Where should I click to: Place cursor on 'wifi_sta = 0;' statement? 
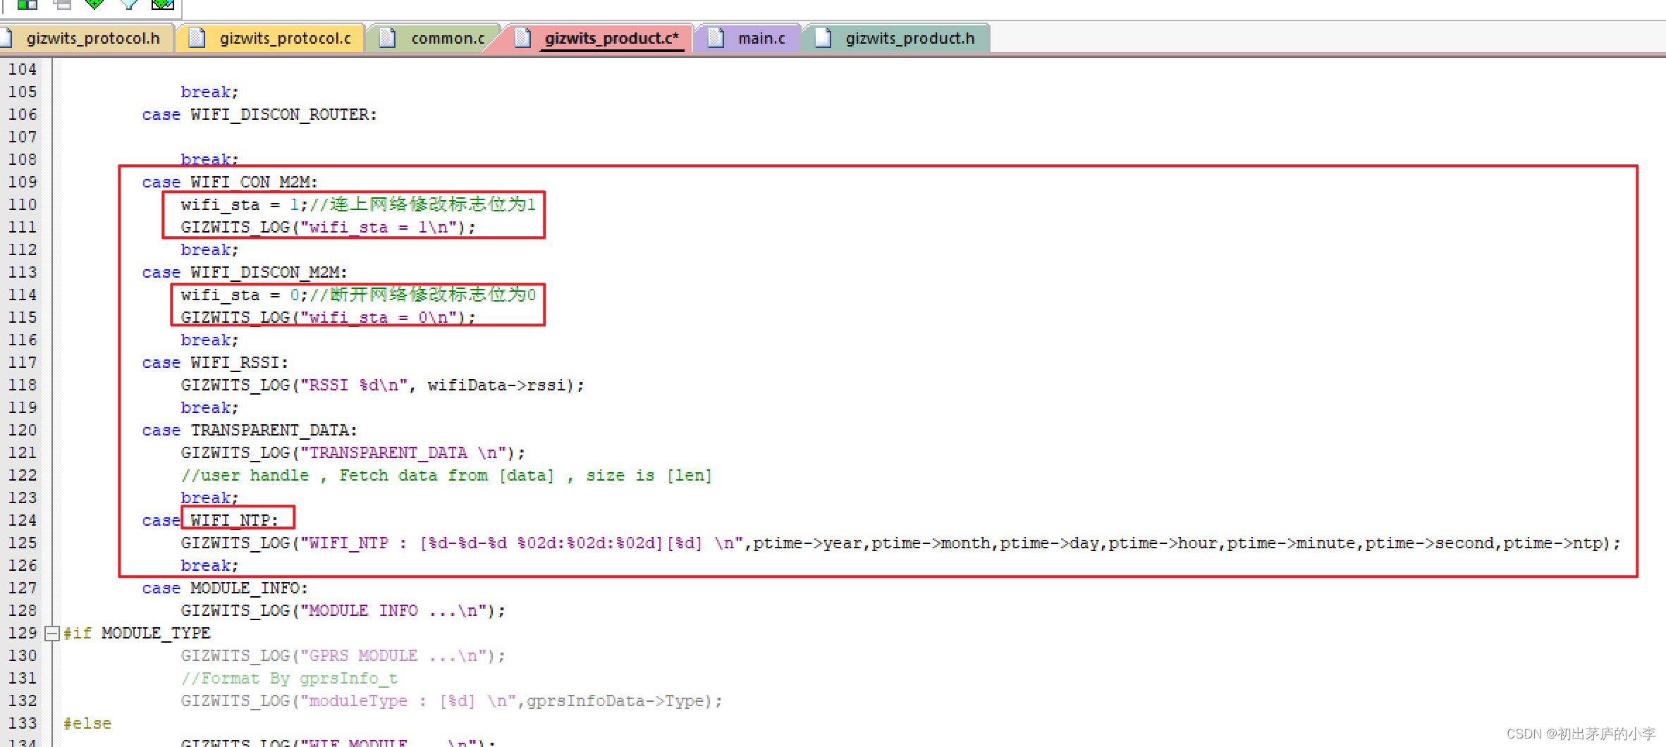pyautogui.click(x=244, y=295)
